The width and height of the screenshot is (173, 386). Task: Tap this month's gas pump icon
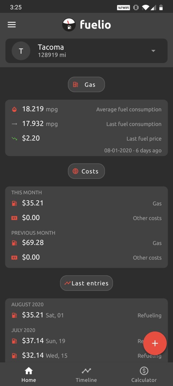(x=14, y=203)
